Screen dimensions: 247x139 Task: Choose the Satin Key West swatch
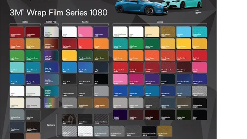tap(17, 67)
